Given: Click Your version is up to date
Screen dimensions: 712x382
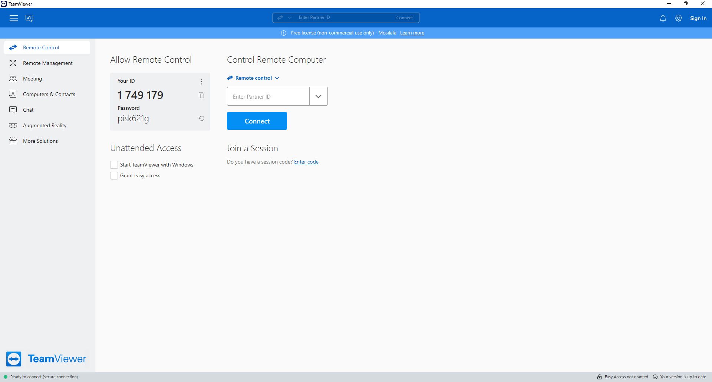Looking at the screenshot, I should pos(683,377).
